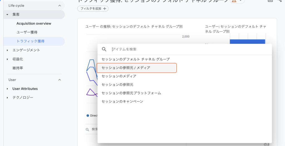Image resolution: width=285 pixels, height=146 pixels.
Task: Select セッションのキャンペーン option
Action: 122,101
